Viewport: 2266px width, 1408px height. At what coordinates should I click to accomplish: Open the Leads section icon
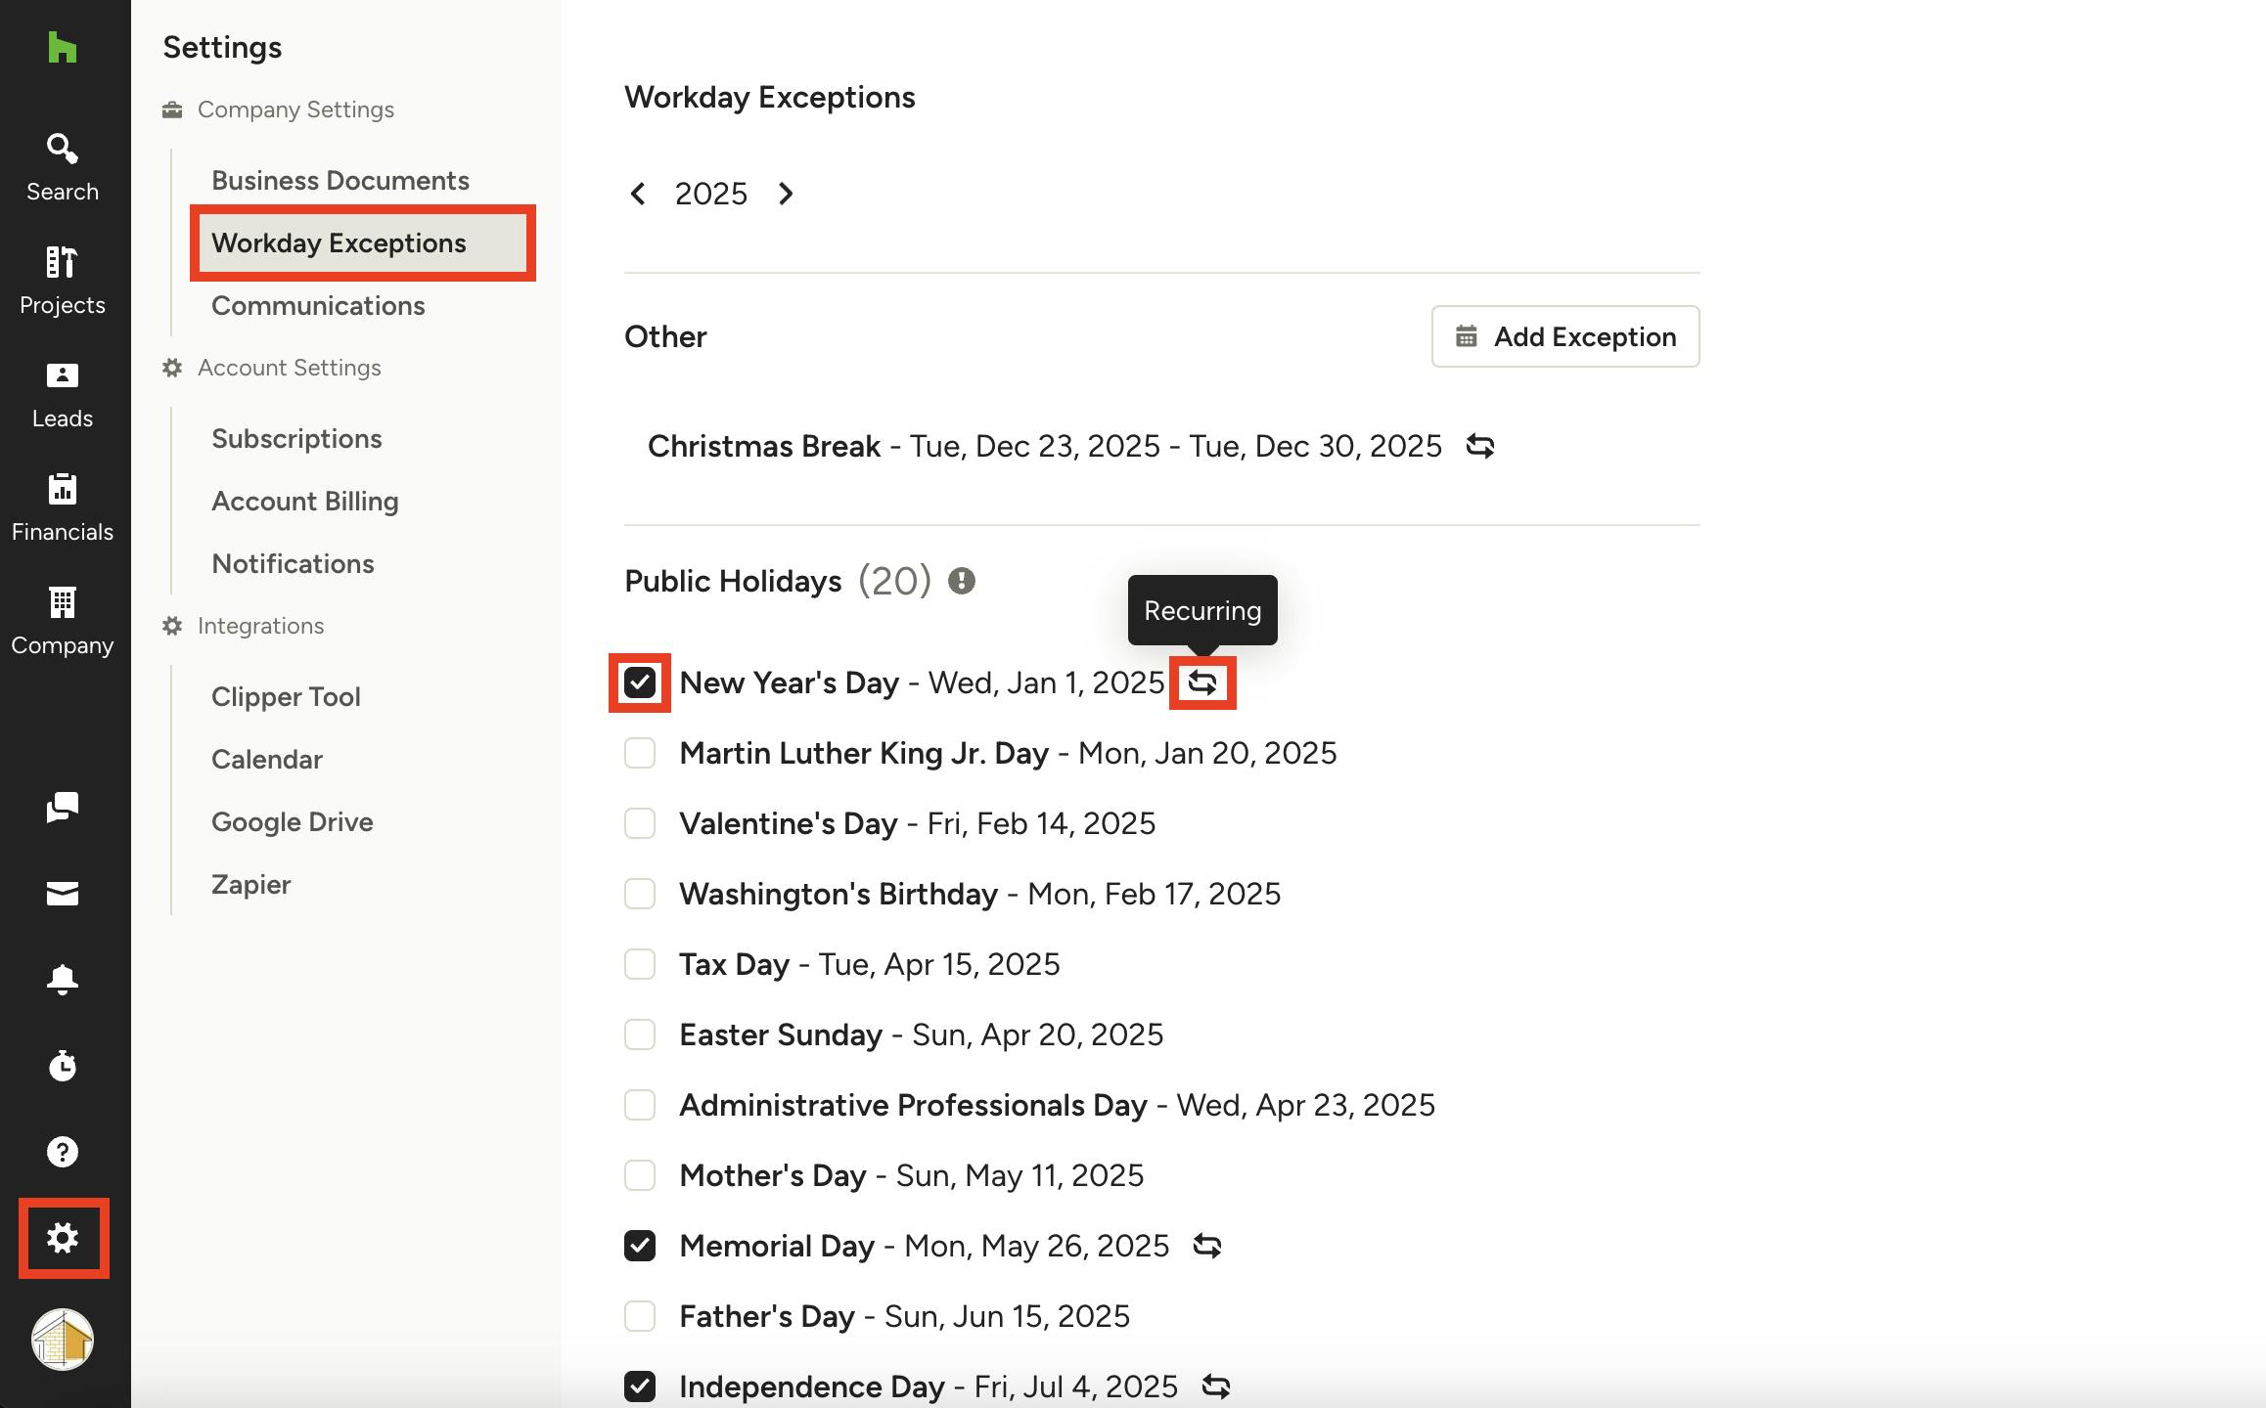point(62,394)
